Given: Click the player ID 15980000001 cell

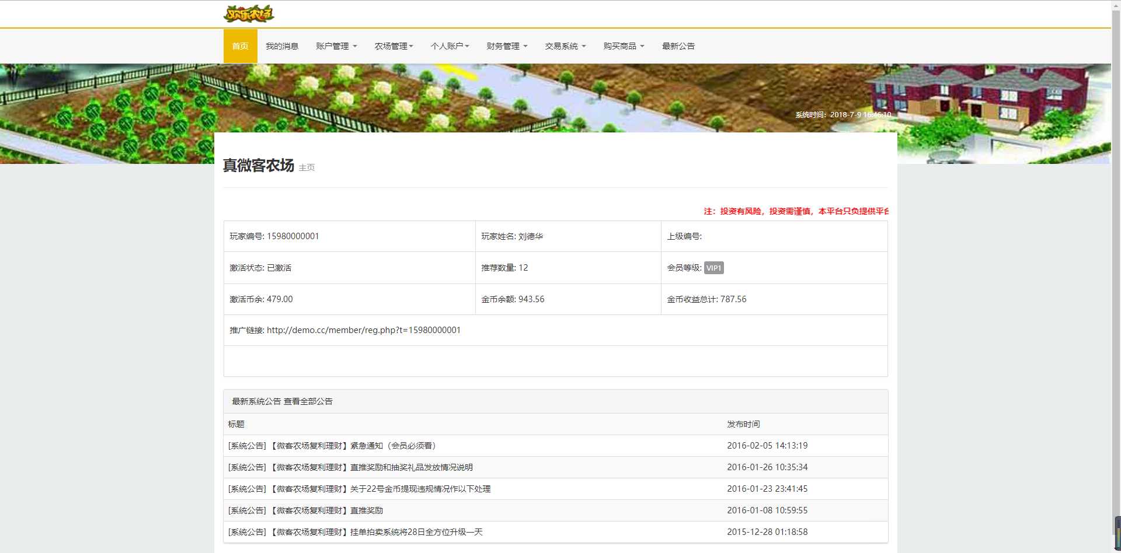Looking at the screenshot, I should [349, 236].
